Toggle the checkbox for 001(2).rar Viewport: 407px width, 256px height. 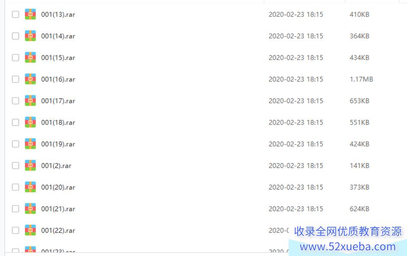point(16,165)
